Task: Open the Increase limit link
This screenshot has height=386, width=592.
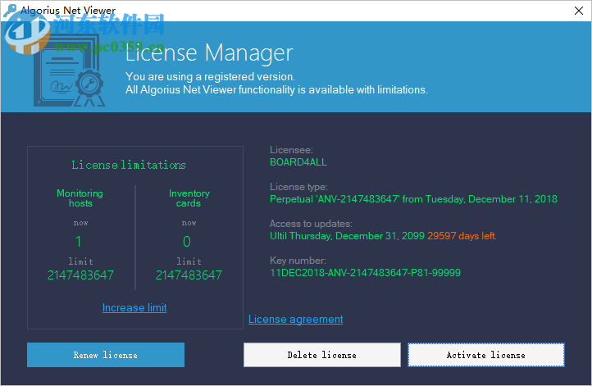Action: pos(134,308)
